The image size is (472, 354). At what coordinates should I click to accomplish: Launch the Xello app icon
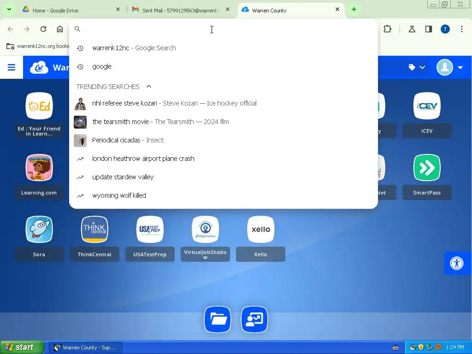tap(261, 229)
